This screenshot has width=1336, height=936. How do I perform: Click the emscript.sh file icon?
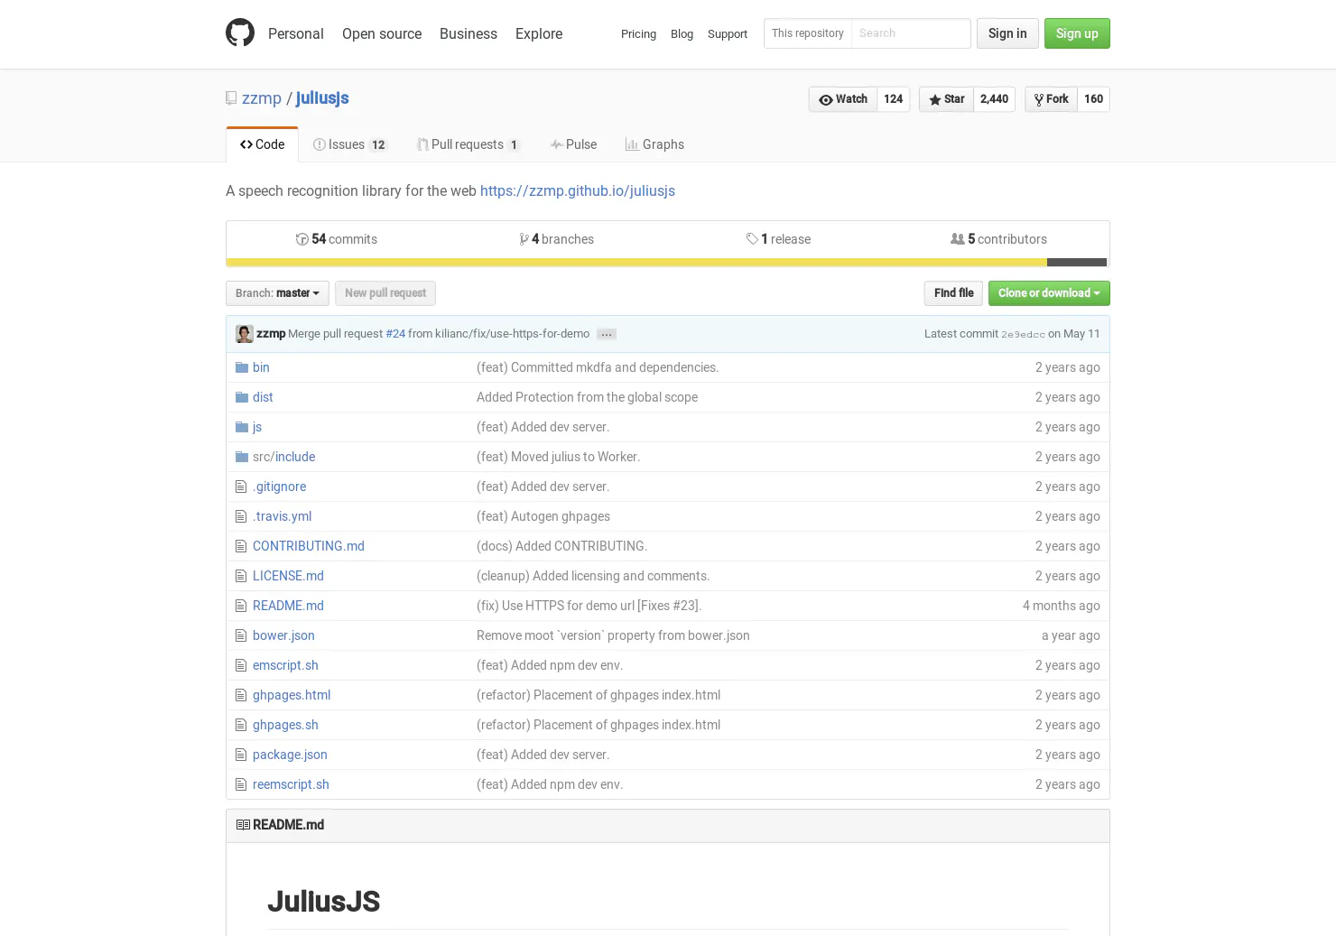tap(241, 665)
